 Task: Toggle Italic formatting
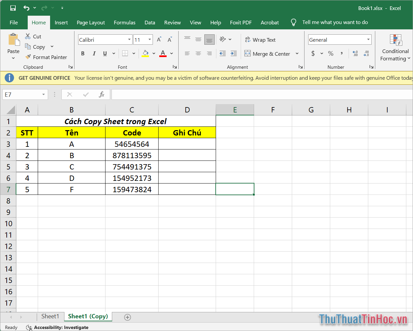tap(94, 53)
